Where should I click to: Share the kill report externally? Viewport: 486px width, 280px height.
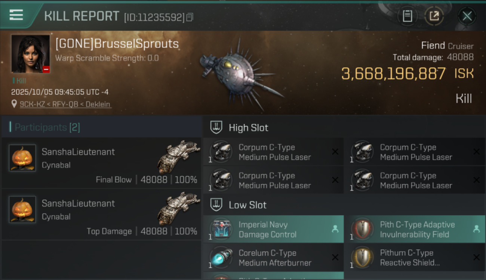434,16
